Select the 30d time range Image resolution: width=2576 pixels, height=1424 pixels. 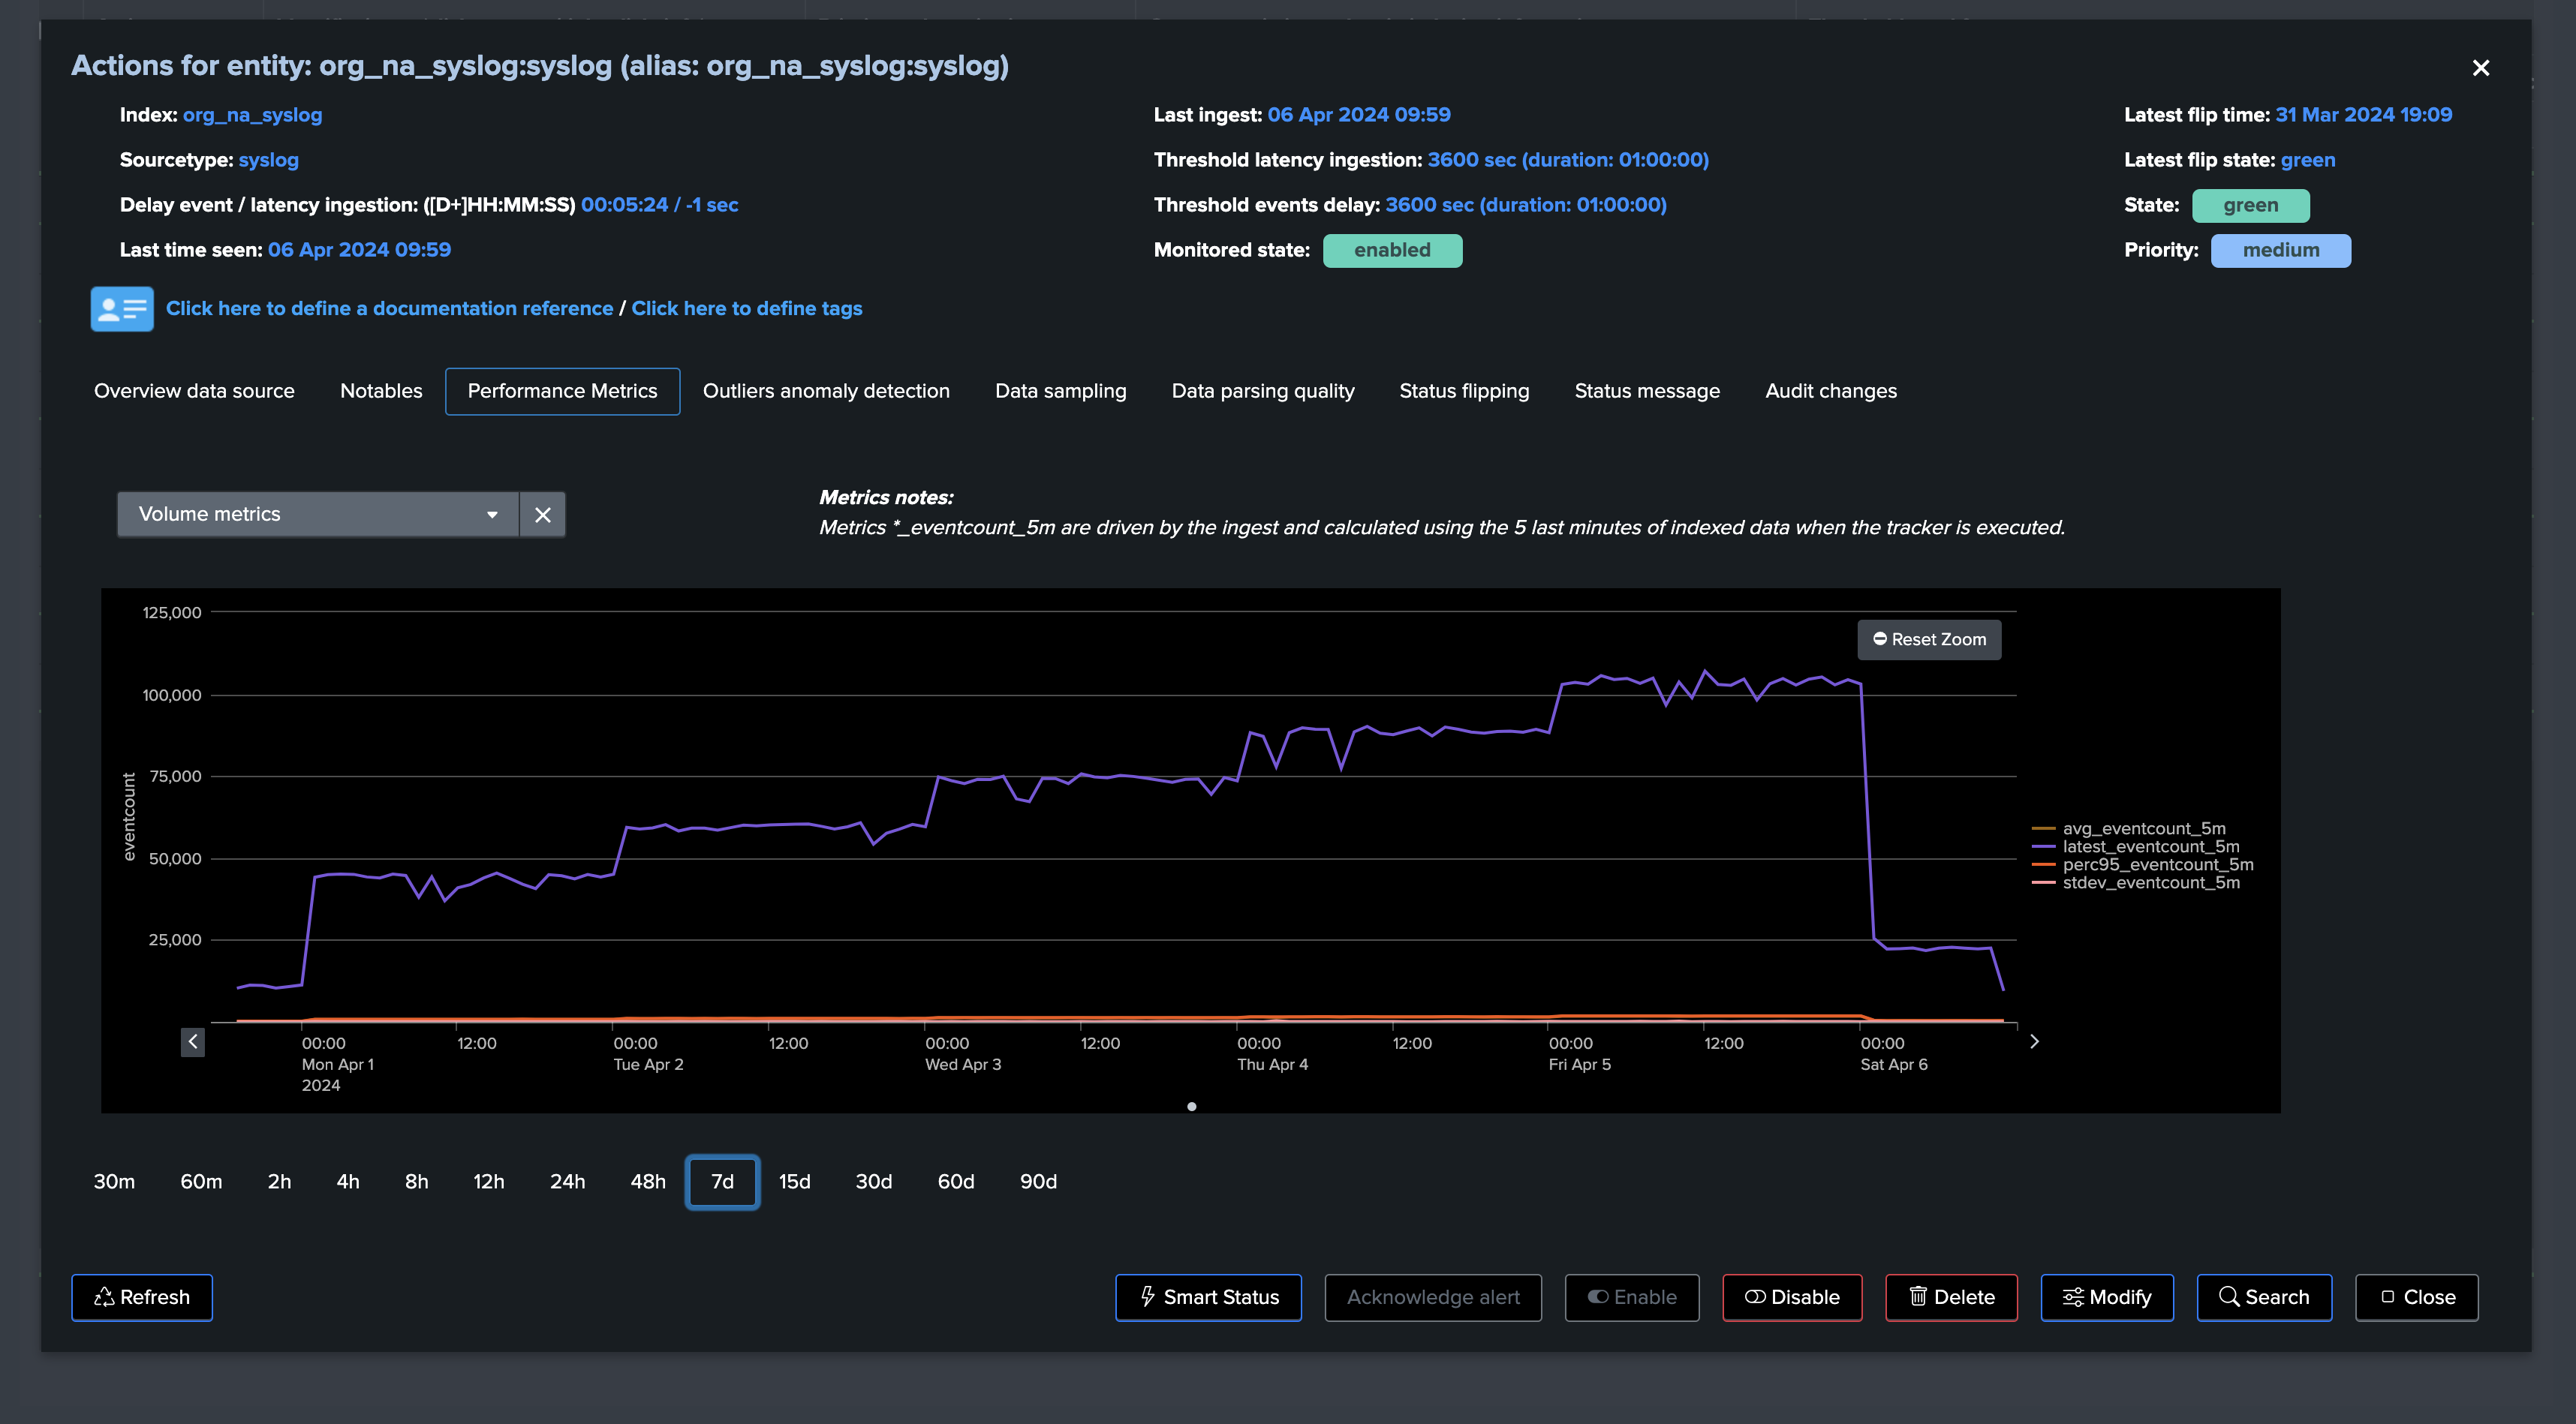(873, 1181)
